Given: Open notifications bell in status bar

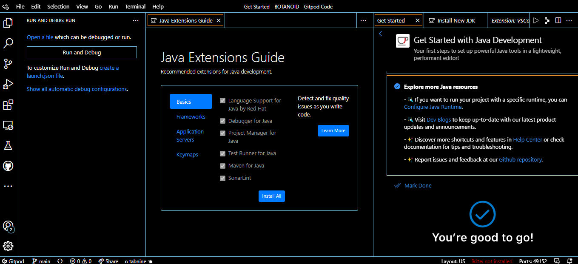Looking at the screenshot, I should (x=569, y=261).
